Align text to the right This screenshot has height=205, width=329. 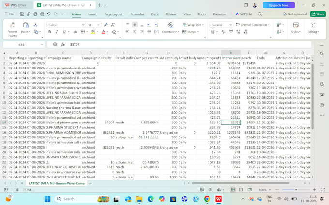point(142,32)
